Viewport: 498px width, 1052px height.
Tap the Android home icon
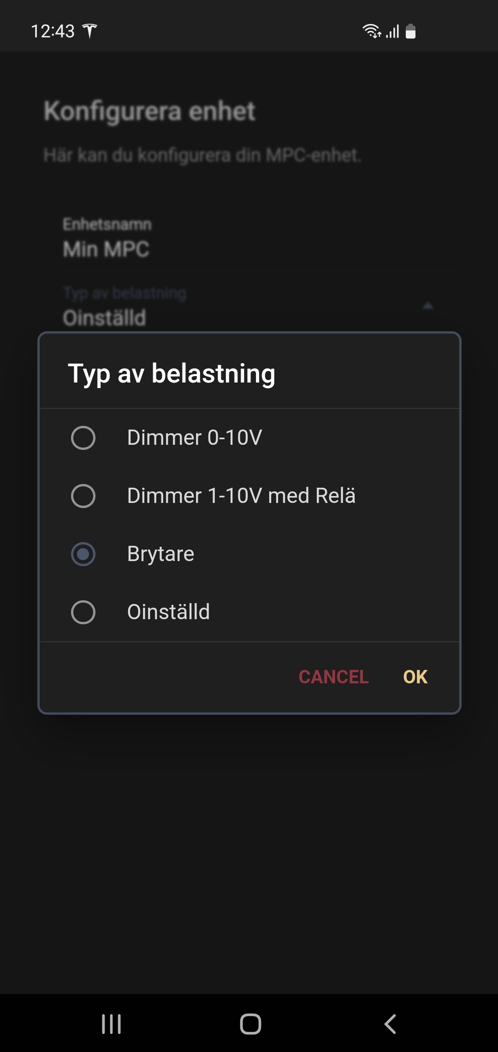coord(250,1024)
